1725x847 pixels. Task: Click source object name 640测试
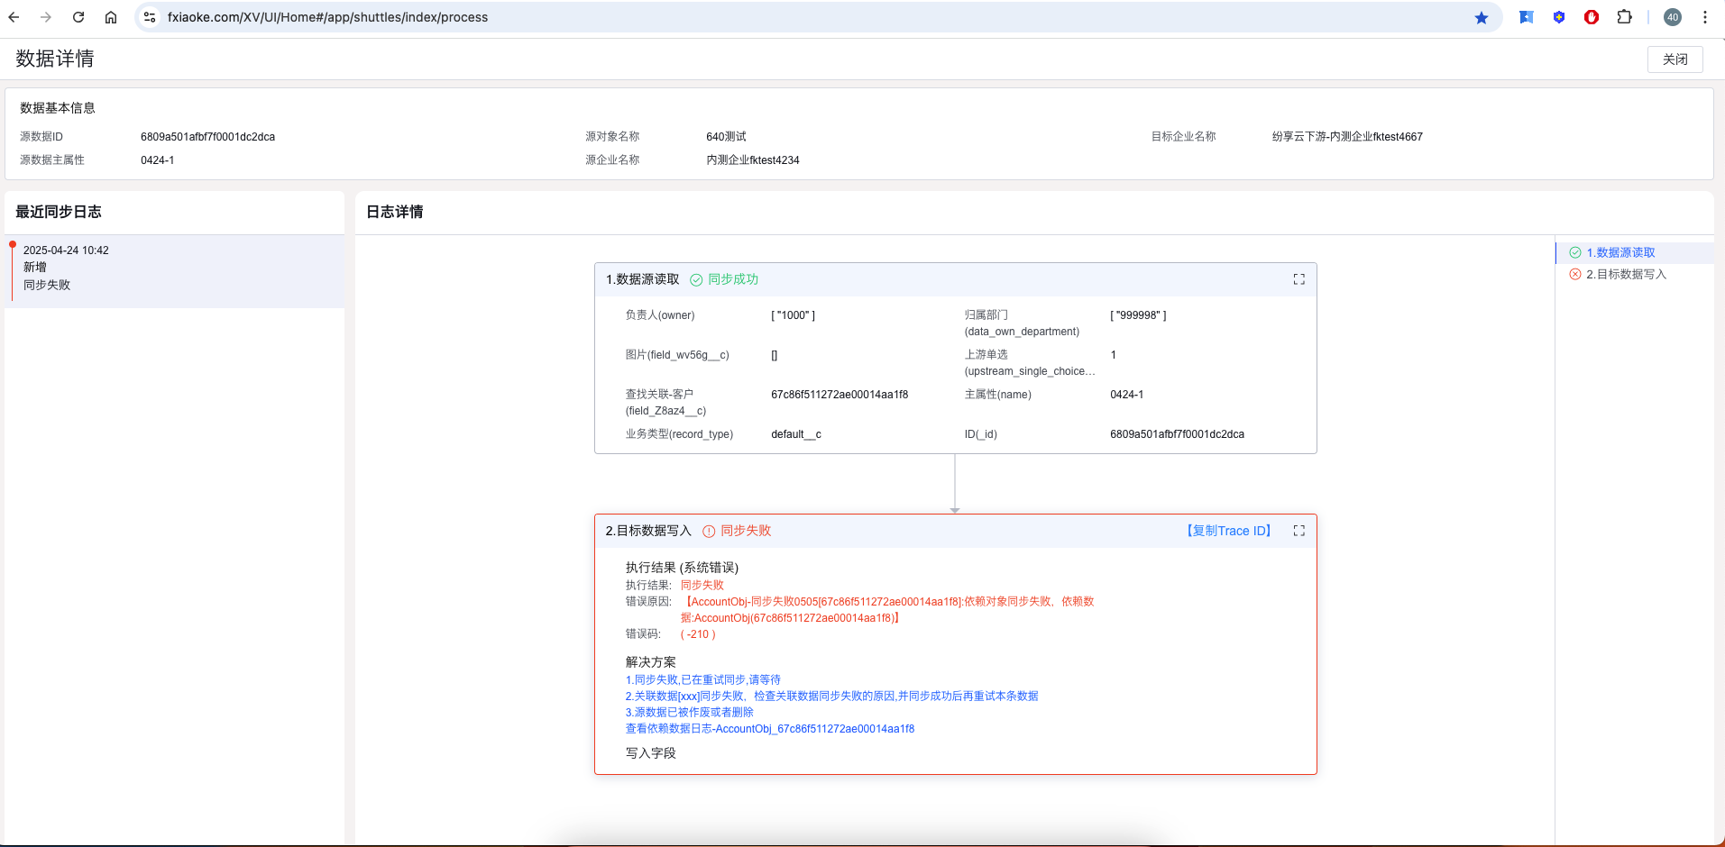coord(726,137)
